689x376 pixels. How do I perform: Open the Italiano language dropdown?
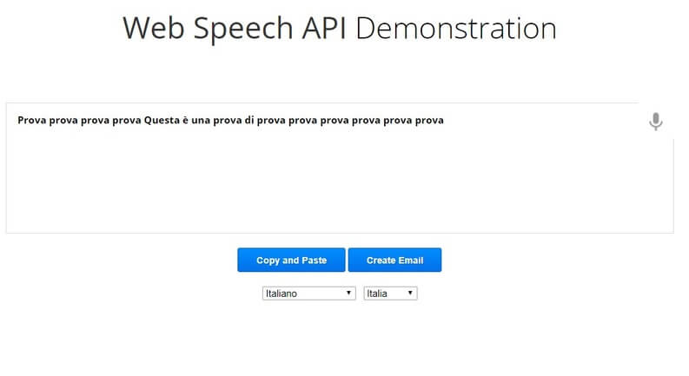(309, 294)
